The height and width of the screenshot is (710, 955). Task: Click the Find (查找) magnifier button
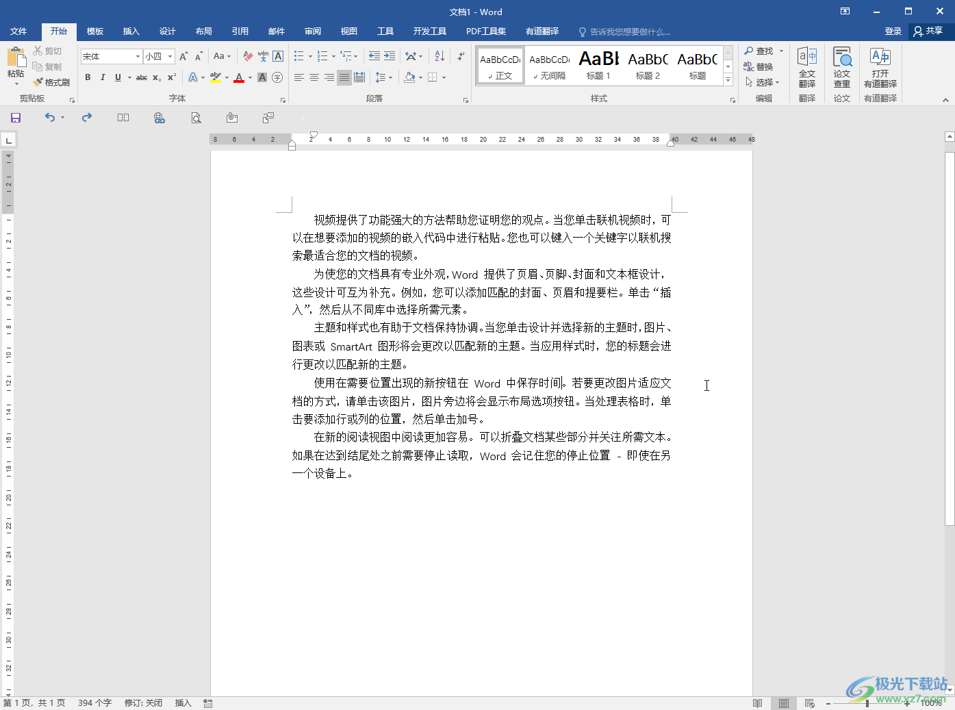(x=759, y=51)
